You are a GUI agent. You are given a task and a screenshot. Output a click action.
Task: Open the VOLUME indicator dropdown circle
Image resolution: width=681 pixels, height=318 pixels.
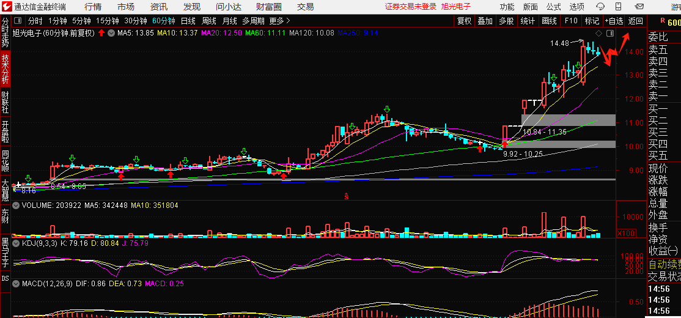(16, 205)
